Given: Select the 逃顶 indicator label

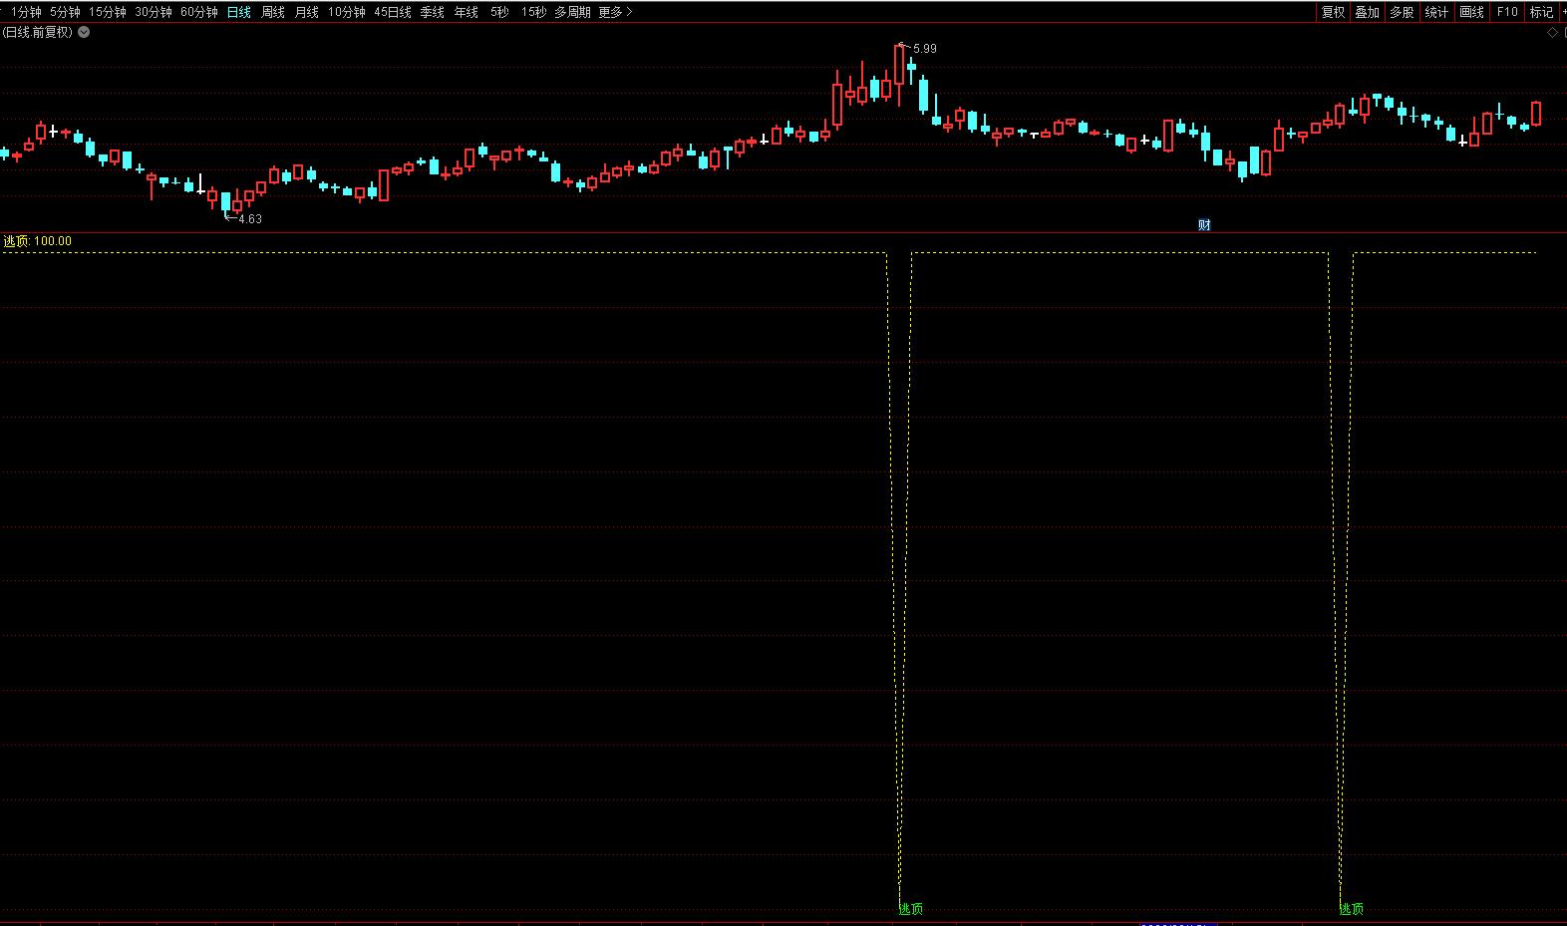Looking at the screenshot, I should tap(17, 241).
